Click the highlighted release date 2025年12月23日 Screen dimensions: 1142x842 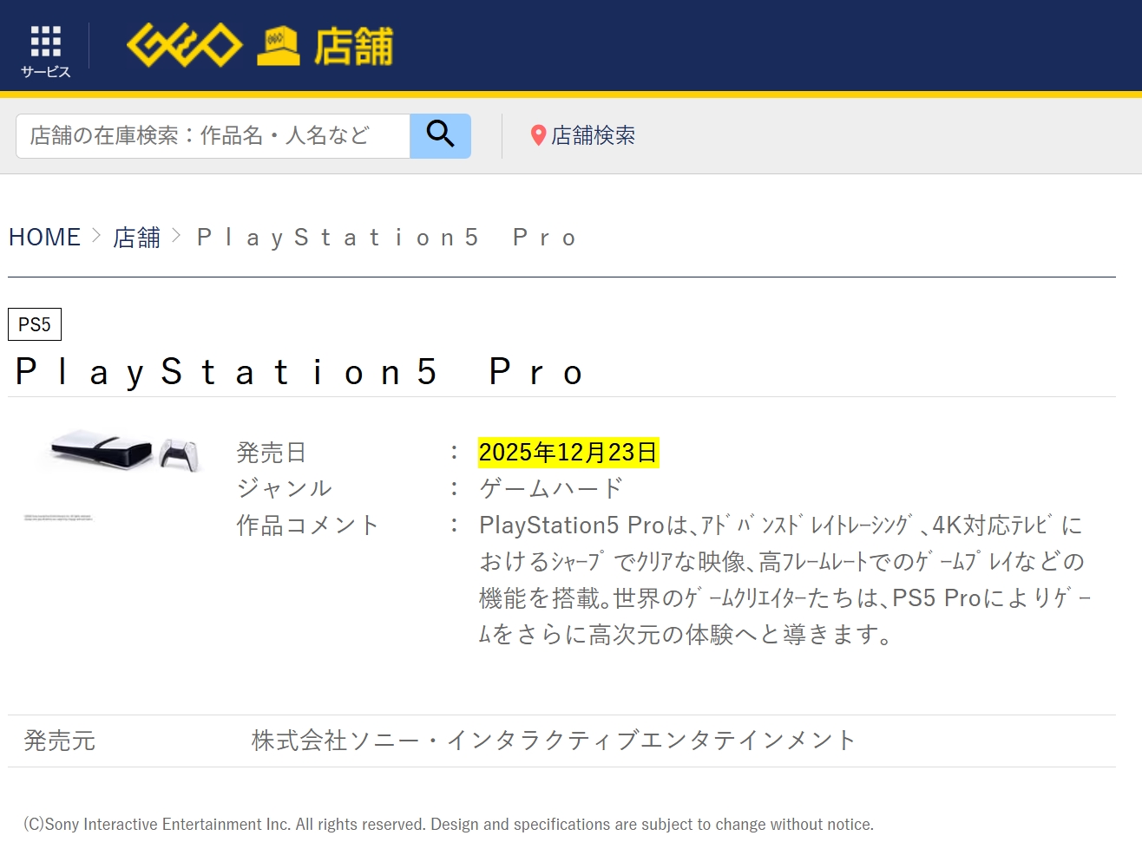tap(568, 452)
